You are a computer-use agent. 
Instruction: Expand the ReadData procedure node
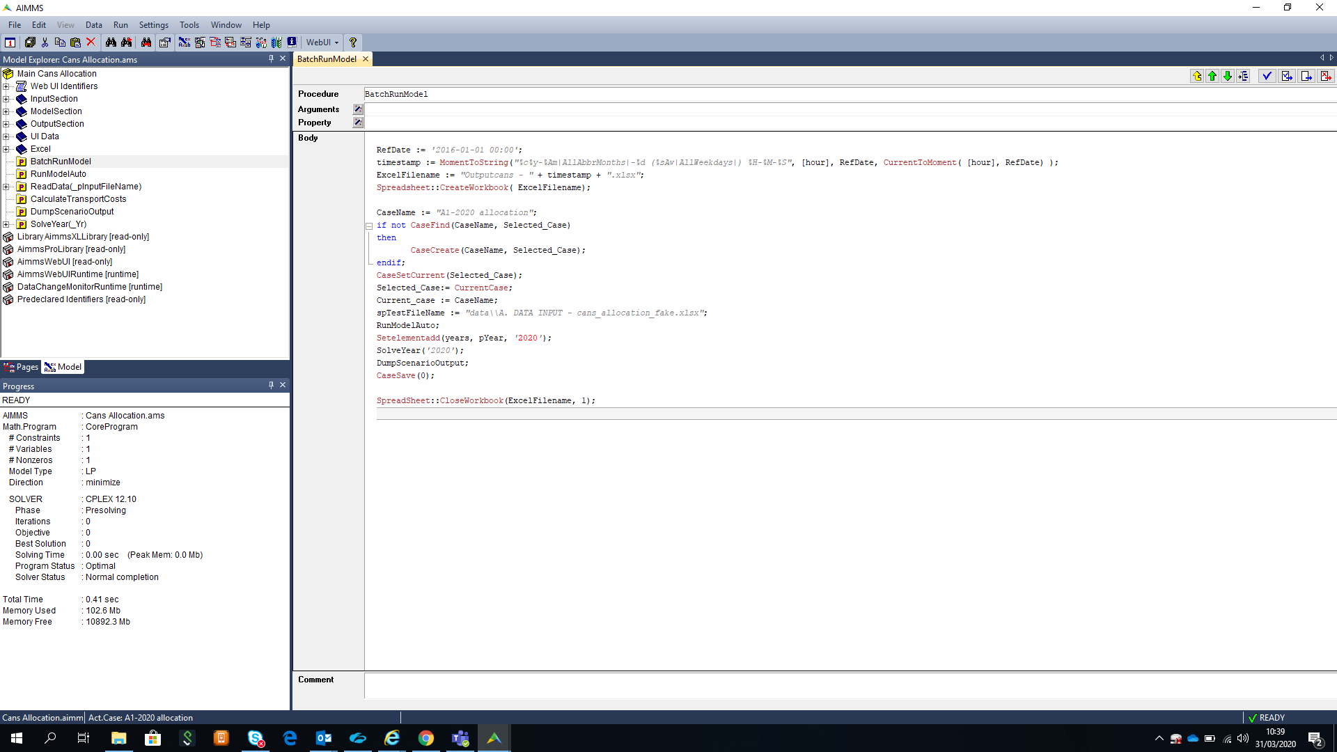[x=6, y=187]
